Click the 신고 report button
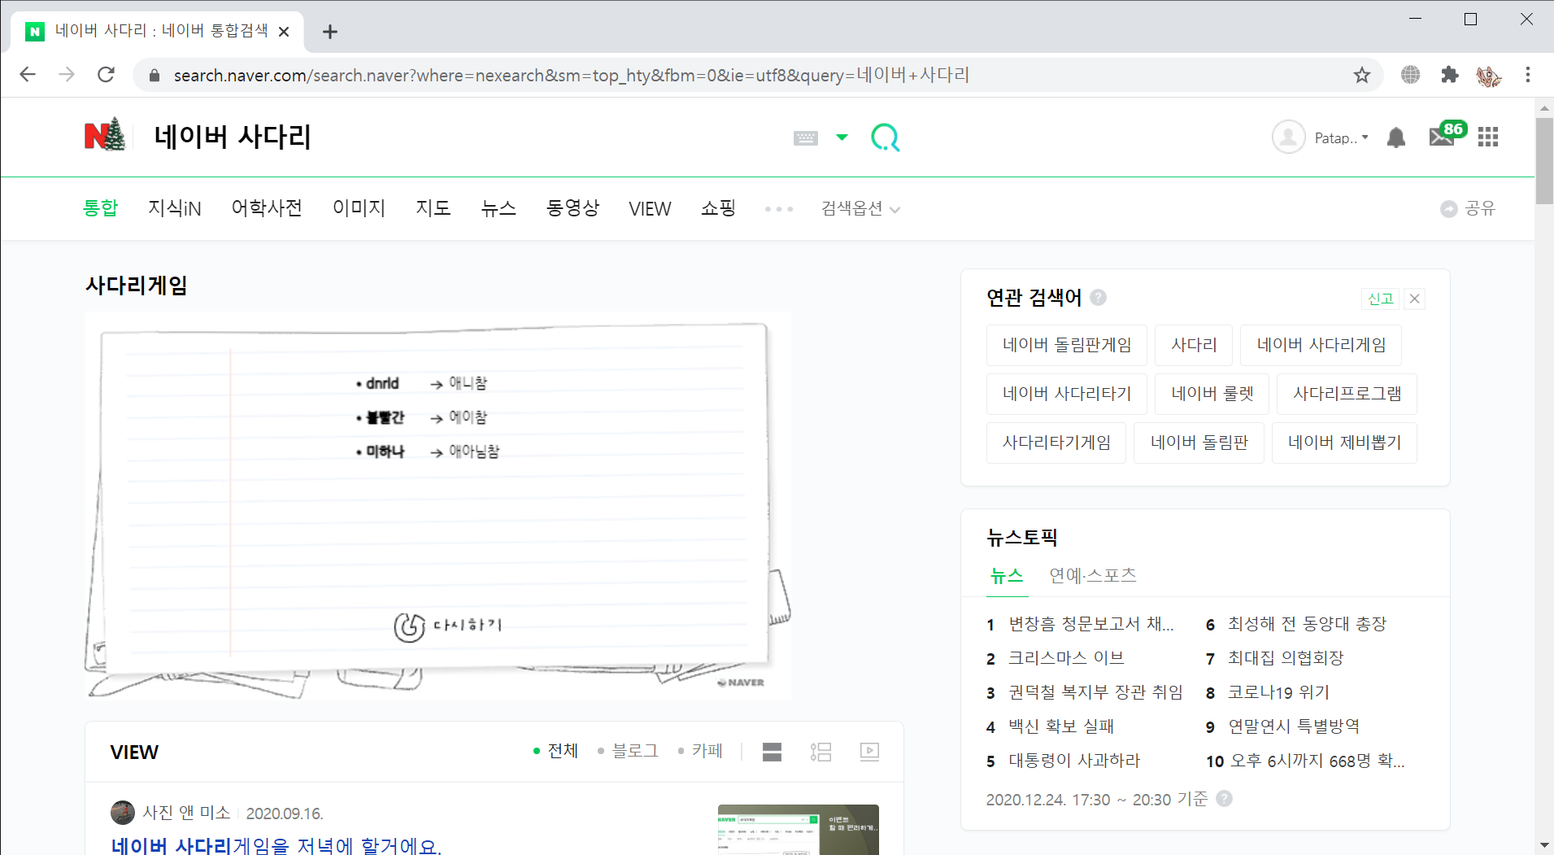The image size is (1554, 855). tap(1380, 299)
